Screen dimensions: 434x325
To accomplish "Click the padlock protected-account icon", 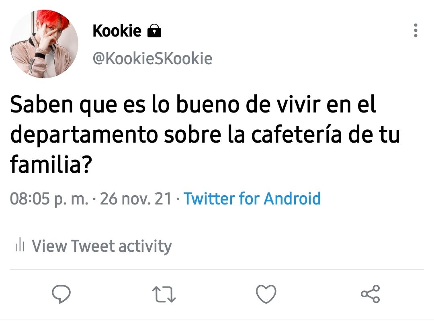I will pyautogui.click(x=154, y=31).
